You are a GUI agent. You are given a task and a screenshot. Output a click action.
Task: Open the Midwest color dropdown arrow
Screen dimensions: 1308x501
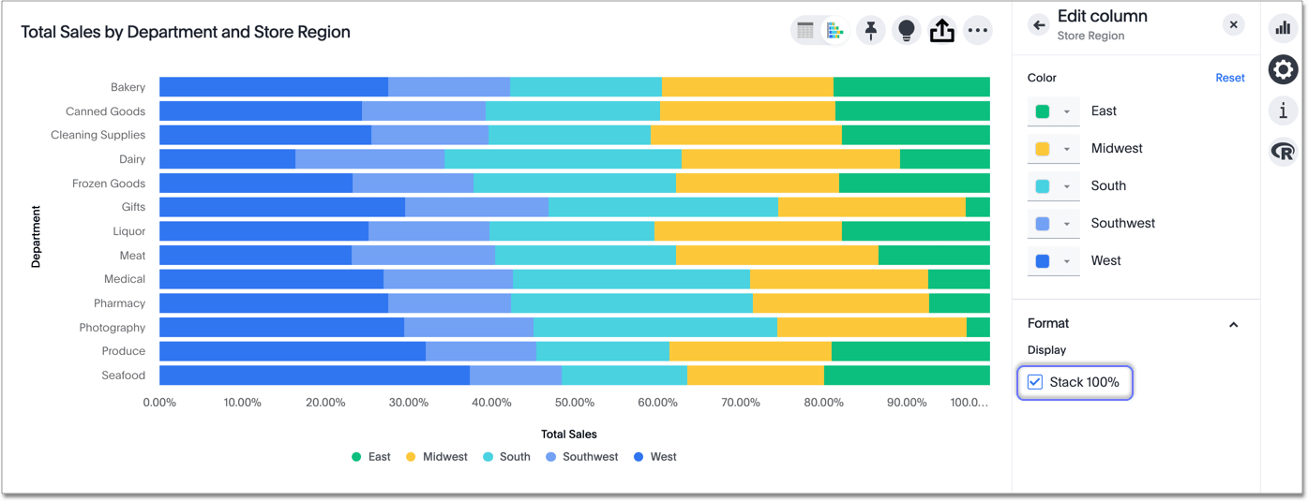pos(1067,149)
